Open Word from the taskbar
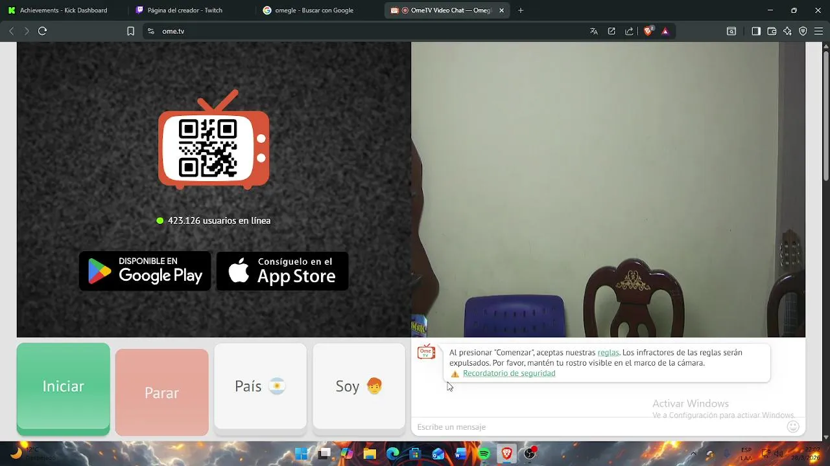The image size is (830, 466). tap(461, 454)
